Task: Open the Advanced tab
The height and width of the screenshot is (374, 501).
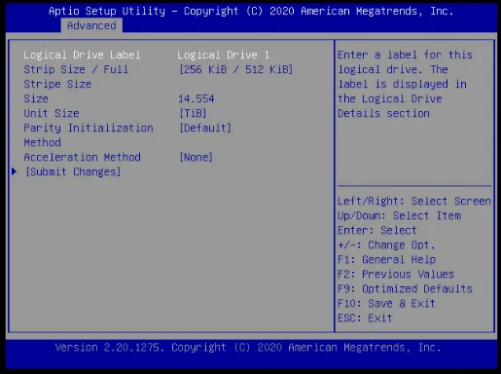Action: click(91, 25)
